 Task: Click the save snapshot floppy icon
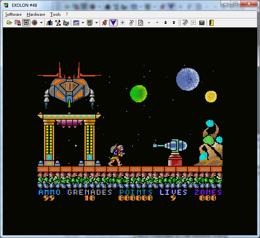point(18,23)
